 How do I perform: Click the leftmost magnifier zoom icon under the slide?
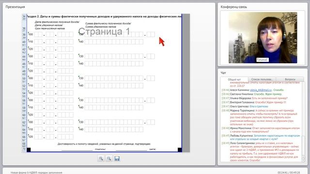pos(101,159)
